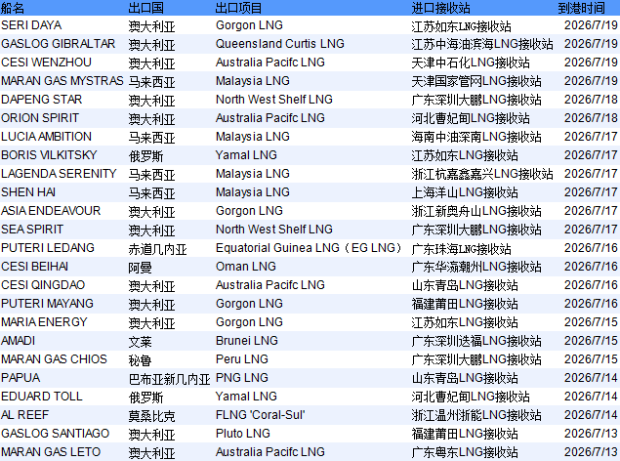Click the 进口接收站 column header
Screen dimensions: 620x461
(440, 8)
